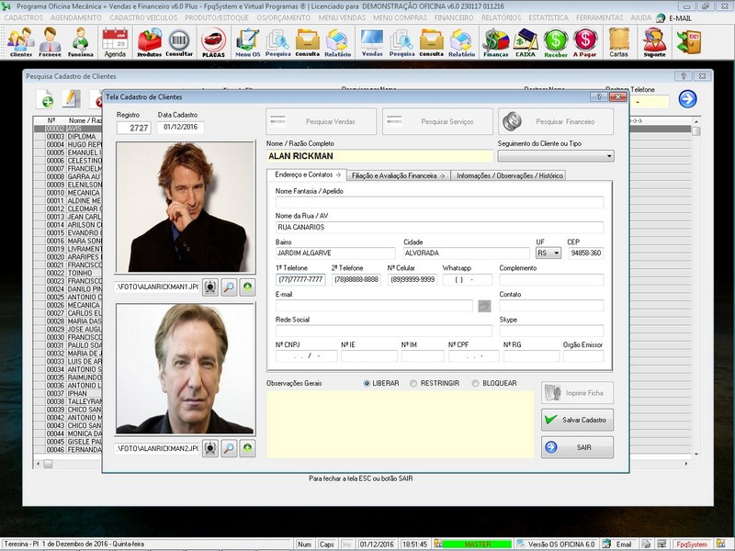Click Pesquisa icon next to Vendas
The width and height of the screenshot is (735, 551).
pyautogui.click(x=401, y=42)
